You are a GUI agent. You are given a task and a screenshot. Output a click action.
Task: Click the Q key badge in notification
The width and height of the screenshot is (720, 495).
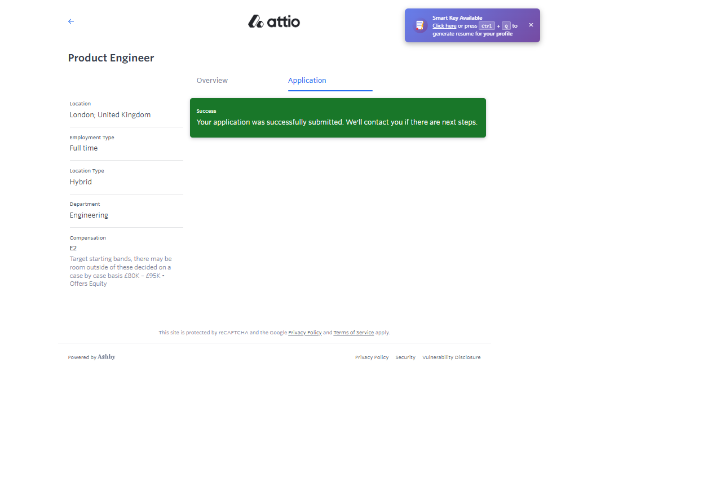point(506,26)
